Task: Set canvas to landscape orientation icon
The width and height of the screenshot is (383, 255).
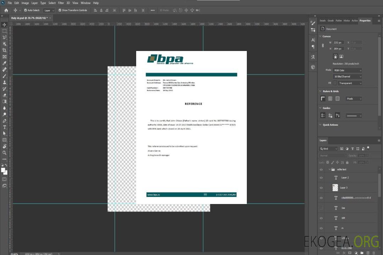Action: coord(341,56)
